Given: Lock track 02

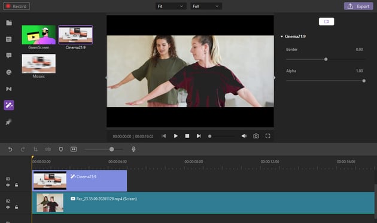Looking at the screenshot, I should [x=16, y=207].
